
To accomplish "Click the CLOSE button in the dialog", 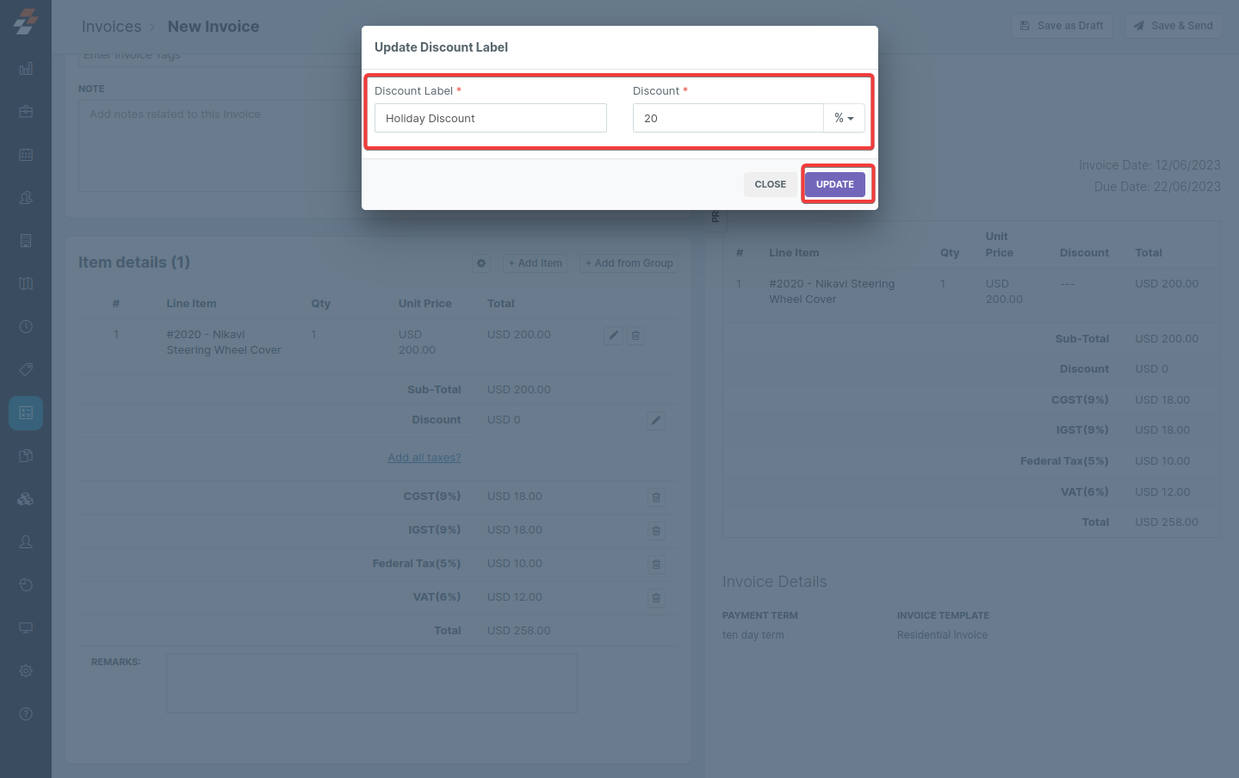I will pos(771,184).
